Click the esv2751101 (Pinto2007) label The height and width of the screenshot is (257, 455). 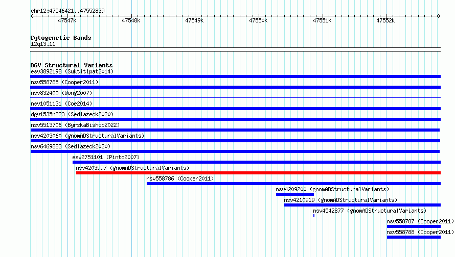pyautogui.click(x=106, y=157)
